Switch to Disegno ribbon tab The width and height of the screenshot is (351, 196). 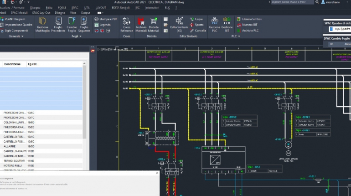(x=60, y=13)
